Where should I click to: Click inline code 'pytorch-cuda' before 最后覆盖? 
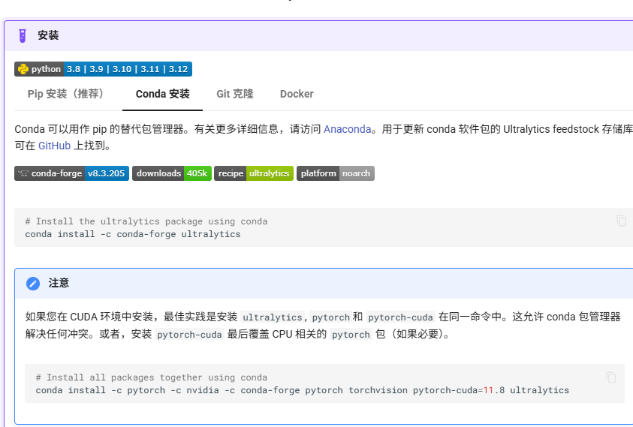click(x=189, y=335)
